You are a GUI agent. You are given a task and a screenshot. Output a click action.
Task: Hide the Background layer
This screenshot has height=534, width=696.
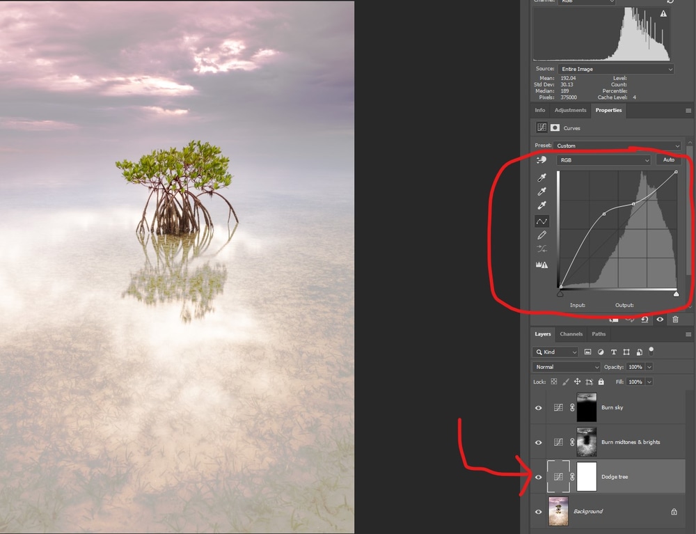click(539, 512)
